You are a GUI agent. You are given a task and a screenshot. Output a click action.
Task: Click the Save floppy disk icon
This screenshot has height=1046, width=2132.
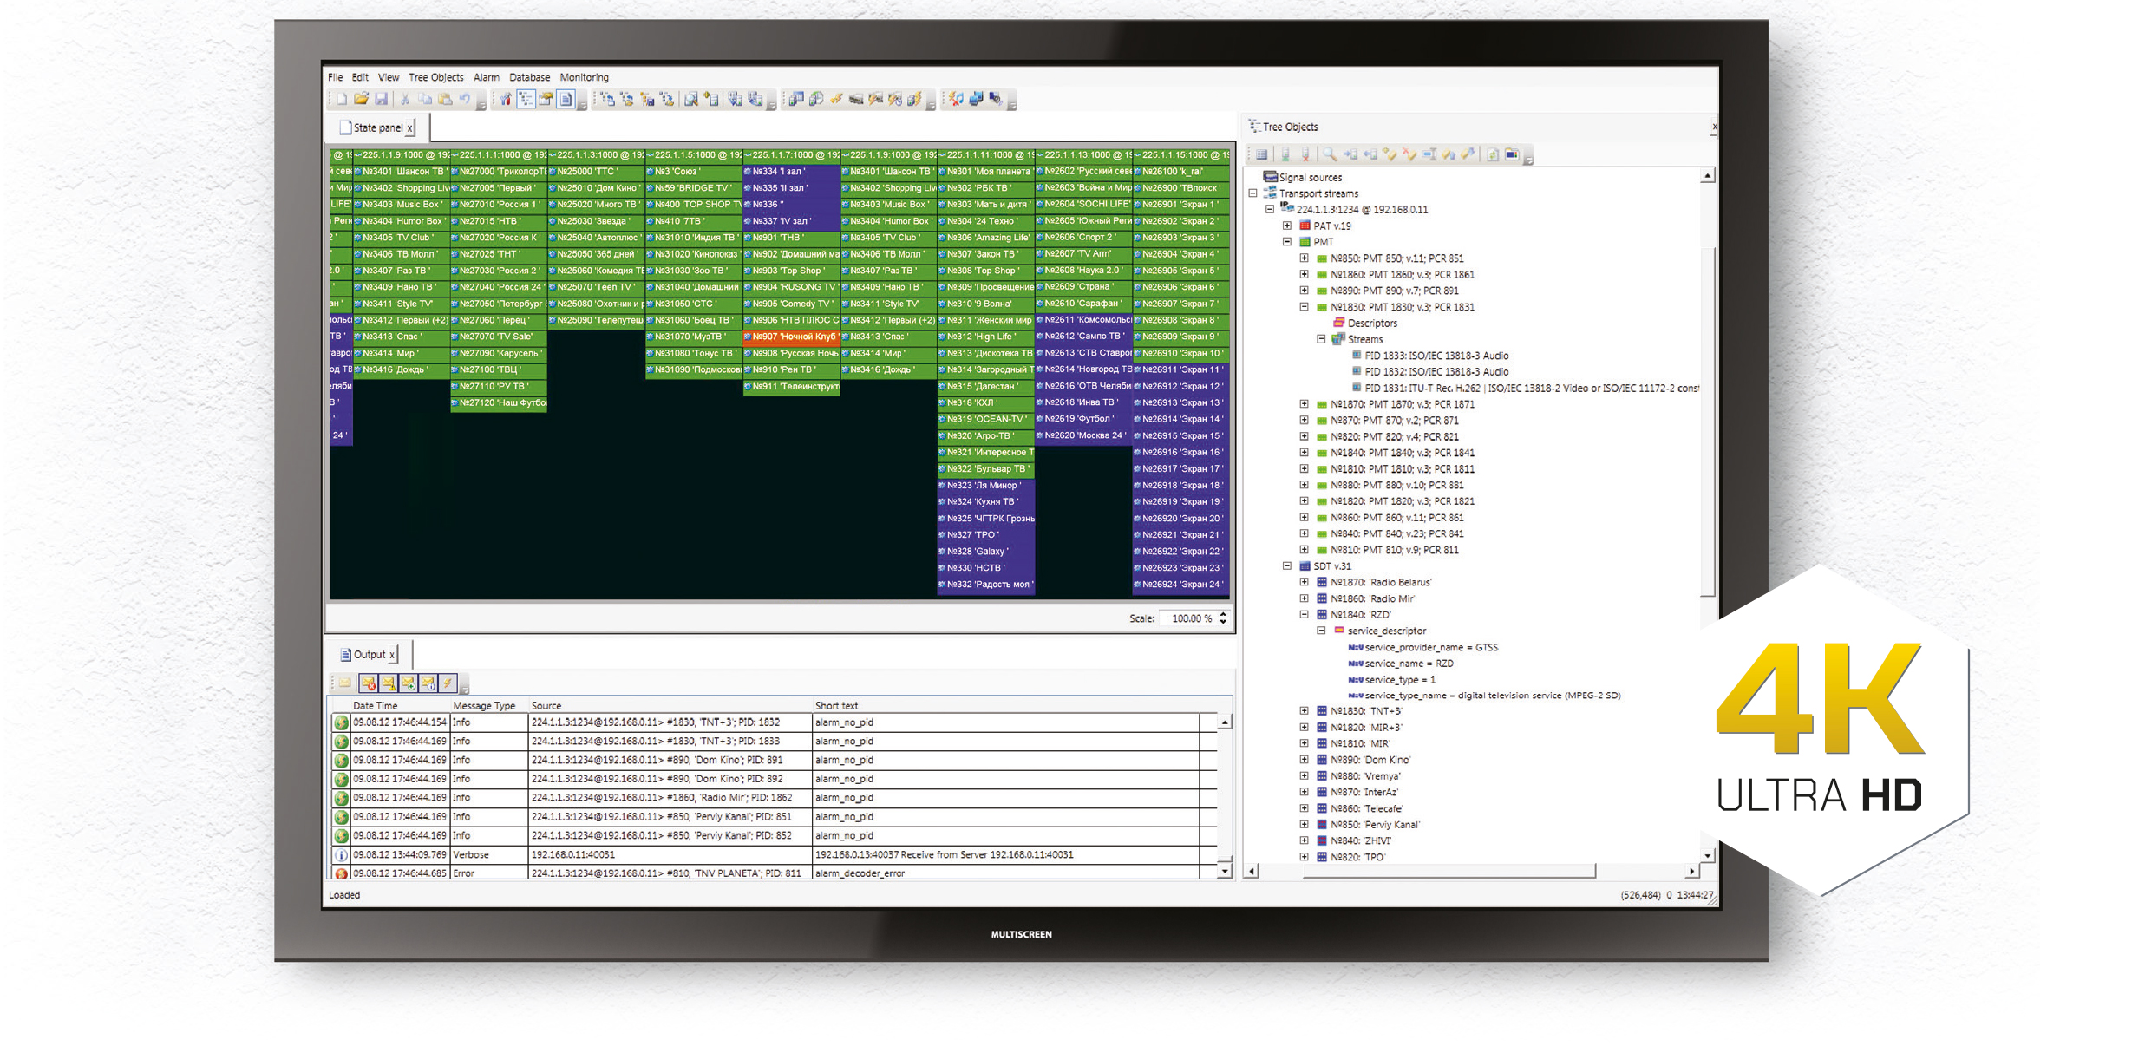(380, 100)
